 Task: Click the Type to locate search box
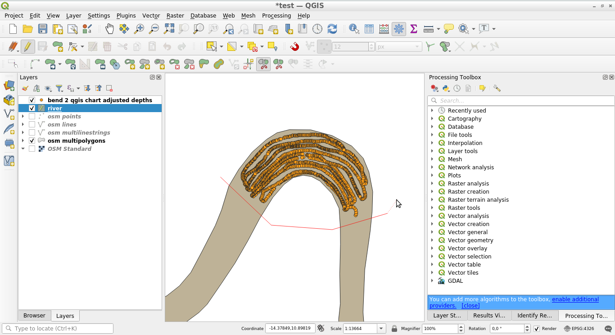pos(58,329)
